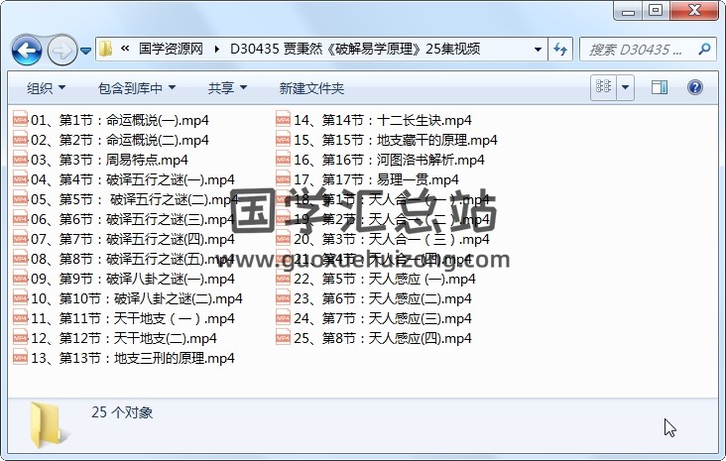The image size is (726, 461).
Task: Click the Back navigation arrow button
Action: coord(27,49)
